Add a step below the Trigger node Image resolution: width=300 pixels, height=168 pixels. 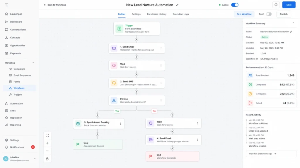point(137,39)
